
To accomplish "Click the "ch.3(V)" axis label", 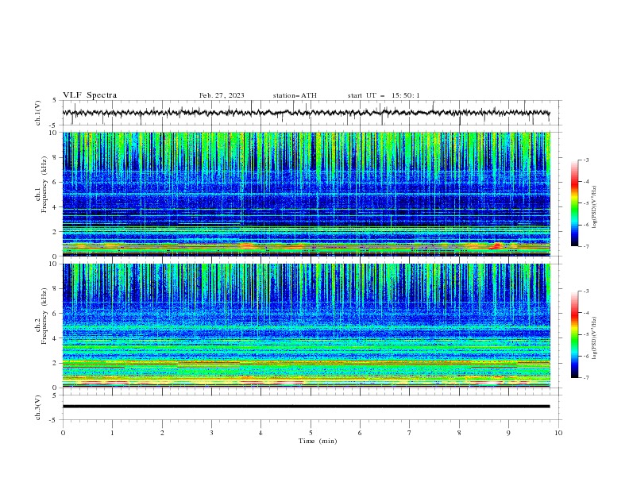I will (38, 407).
